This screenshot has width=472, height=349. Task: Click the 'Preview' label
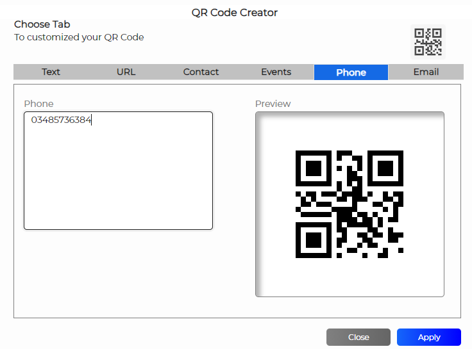tap(273, 104)
